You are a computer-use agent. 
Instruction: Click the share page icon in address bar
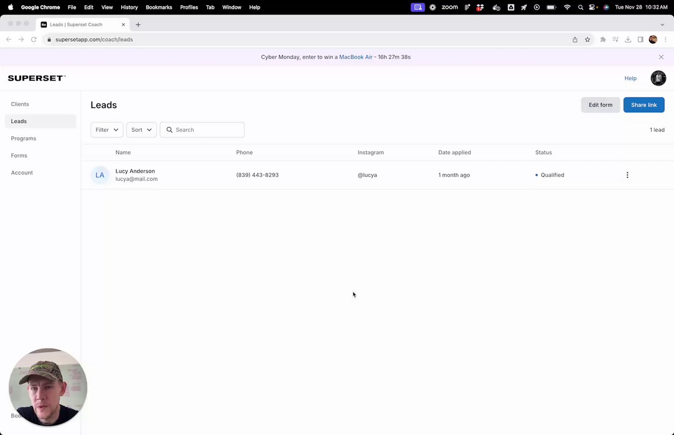575,39
